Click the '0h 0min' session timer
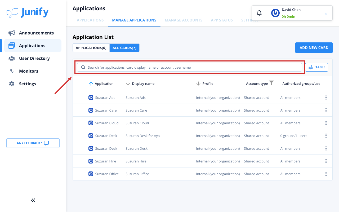339x212 pixels. pyautogui.click(x=288, y=16)
